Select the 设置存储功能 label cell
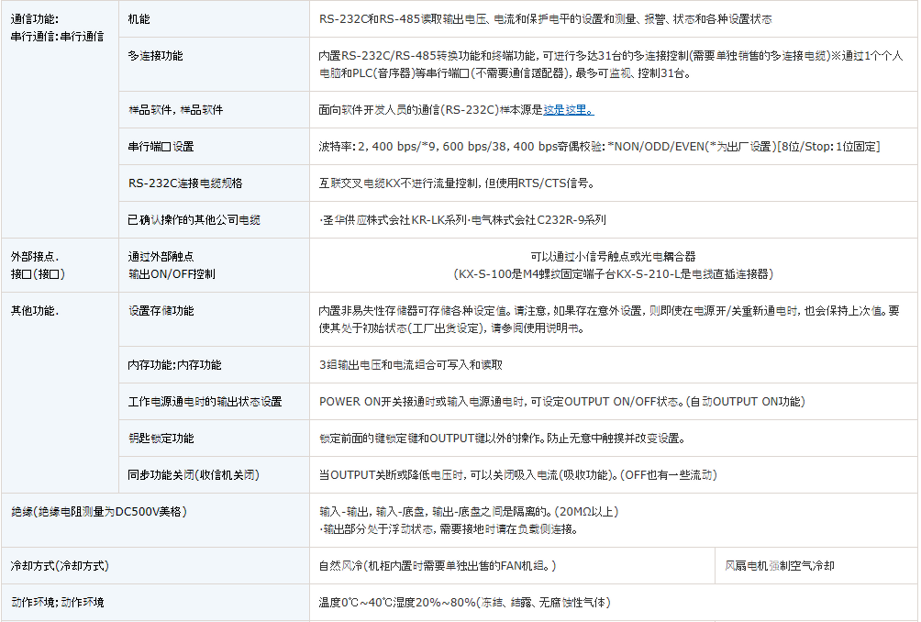This screenshot has width=921, height=622. pos(161,311)
